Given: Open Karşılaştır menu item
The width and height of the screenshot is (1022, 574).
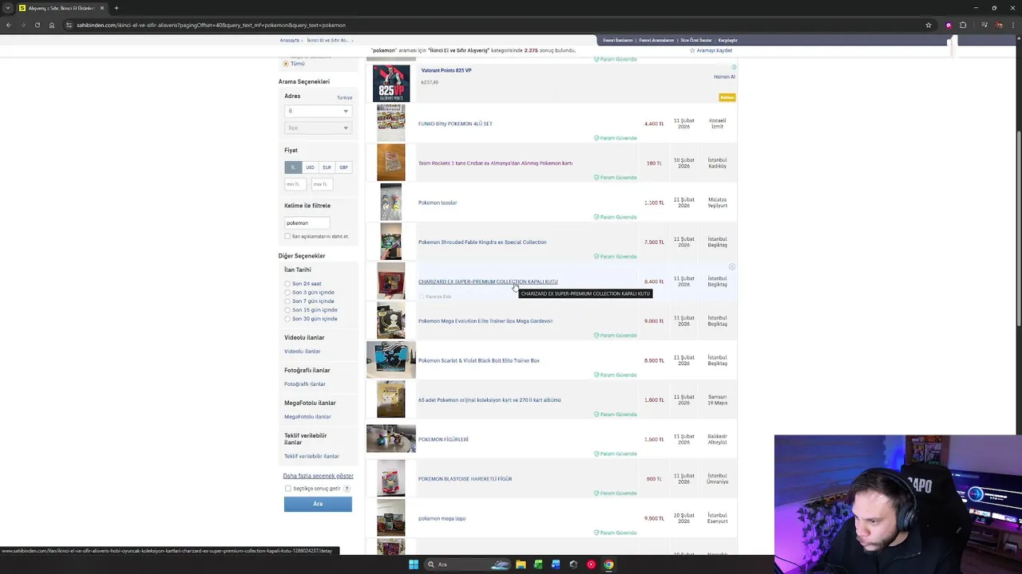Looking at the screenshot, I should click(x=727, y=40).
